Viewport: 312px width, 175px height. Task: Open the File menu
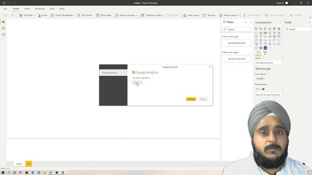[5, 9]
